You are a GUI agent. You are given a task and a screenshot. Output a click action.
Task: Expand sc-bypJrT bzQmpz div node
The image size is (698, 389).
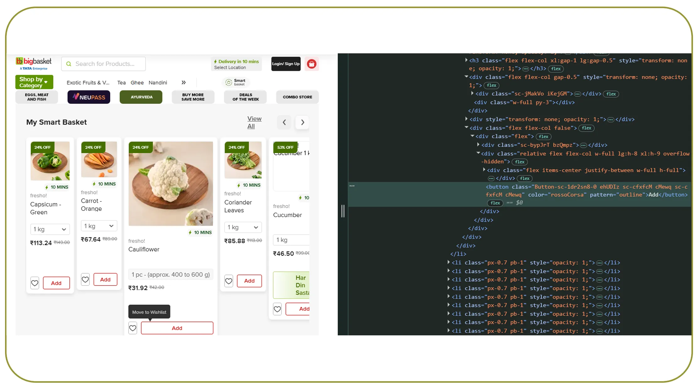click(478, 144)
